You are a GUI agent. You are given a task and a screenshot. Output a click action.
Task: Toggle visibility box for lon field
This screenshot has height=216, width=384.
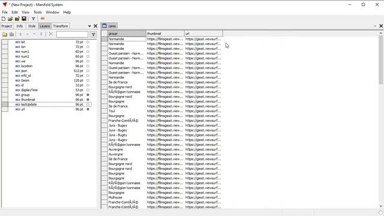pos(88,47)
